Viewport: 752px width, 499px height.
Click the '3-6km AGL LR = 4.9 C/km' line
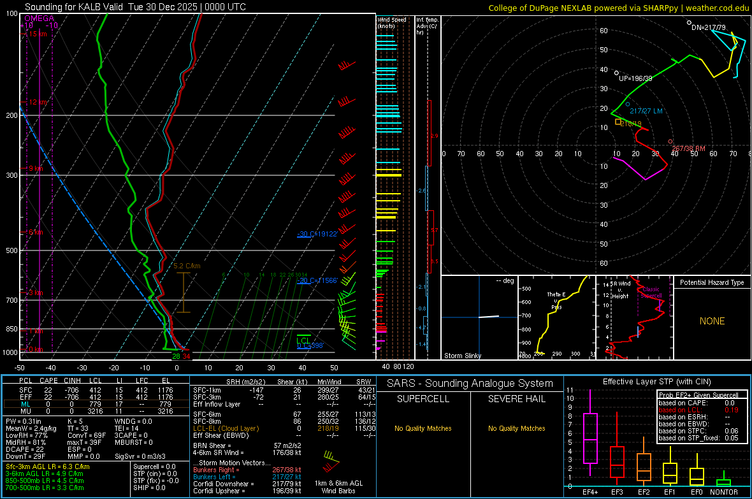[x=45, y=474]
